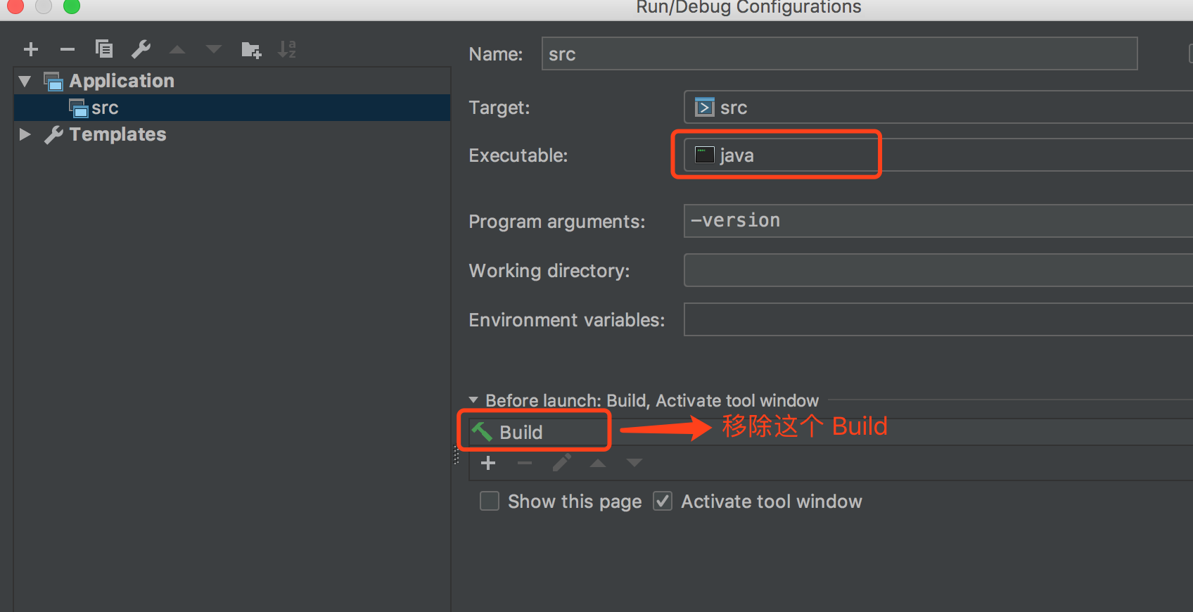Click the Environment variables field
Image resolution: width=1193 pixels, height=612 pixels.
[x=938, y=319]
